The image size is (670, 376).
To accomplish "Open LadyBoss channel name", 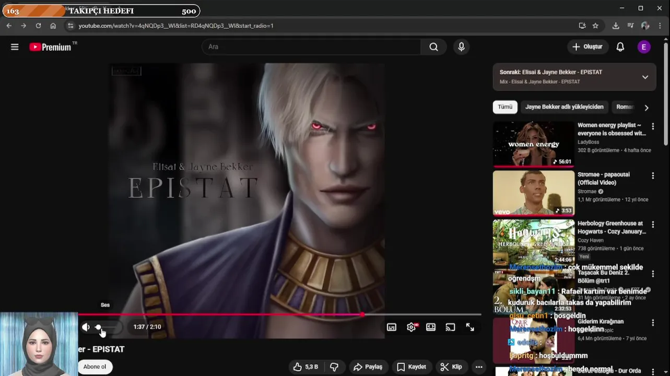I will (x=589, y=142).
